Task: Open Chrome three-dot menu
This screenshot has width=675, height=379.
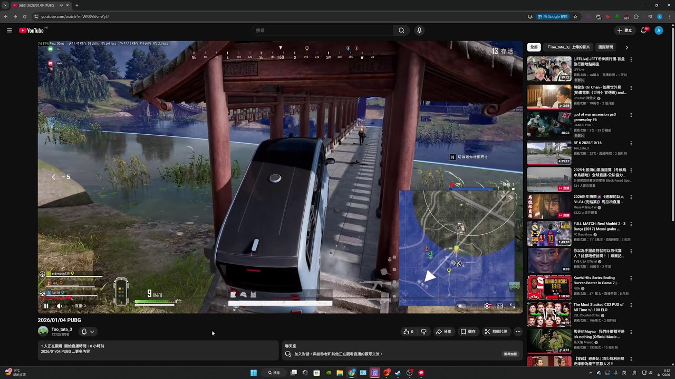Action: [x=669, y=16]
